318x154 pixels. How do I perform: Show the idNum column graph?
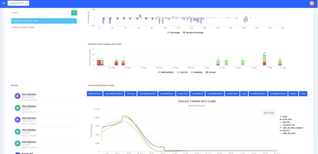293,94
